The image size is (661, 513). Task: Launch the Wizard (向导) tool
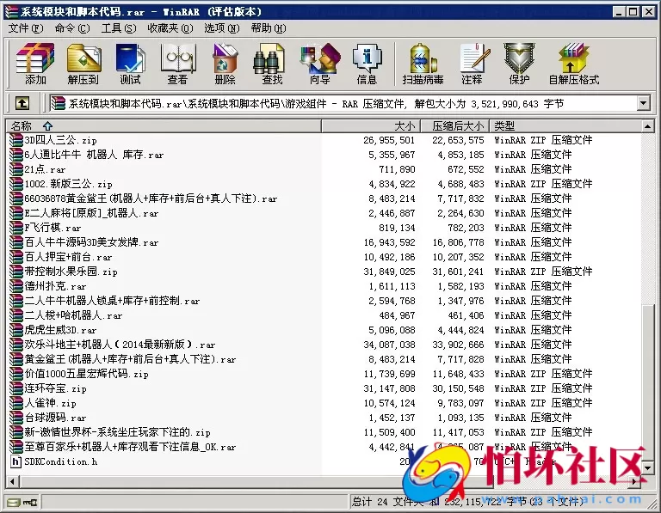pos(319,64)
